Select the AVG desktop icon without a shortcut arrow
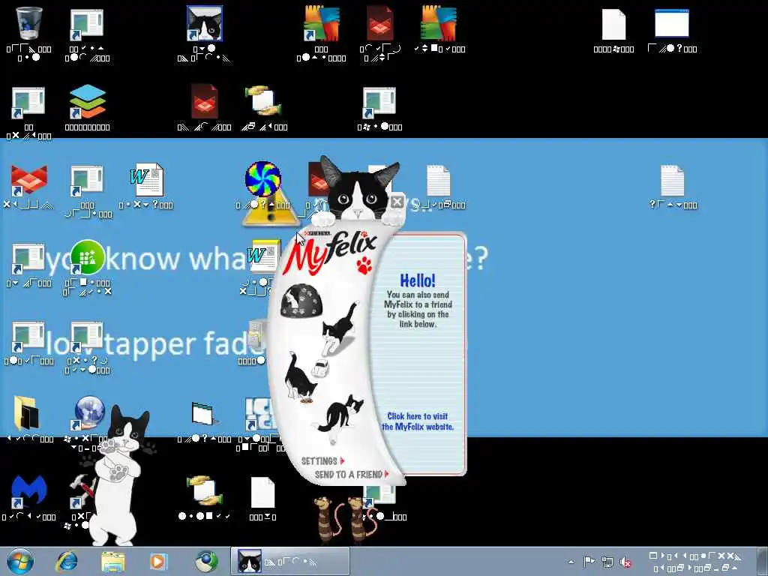 click(x=438, y=23)
